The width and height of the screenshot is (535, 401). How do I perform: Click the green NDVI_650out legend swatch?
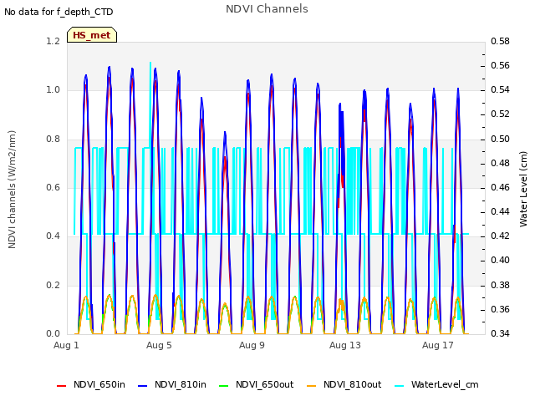(x=223, y=386)
